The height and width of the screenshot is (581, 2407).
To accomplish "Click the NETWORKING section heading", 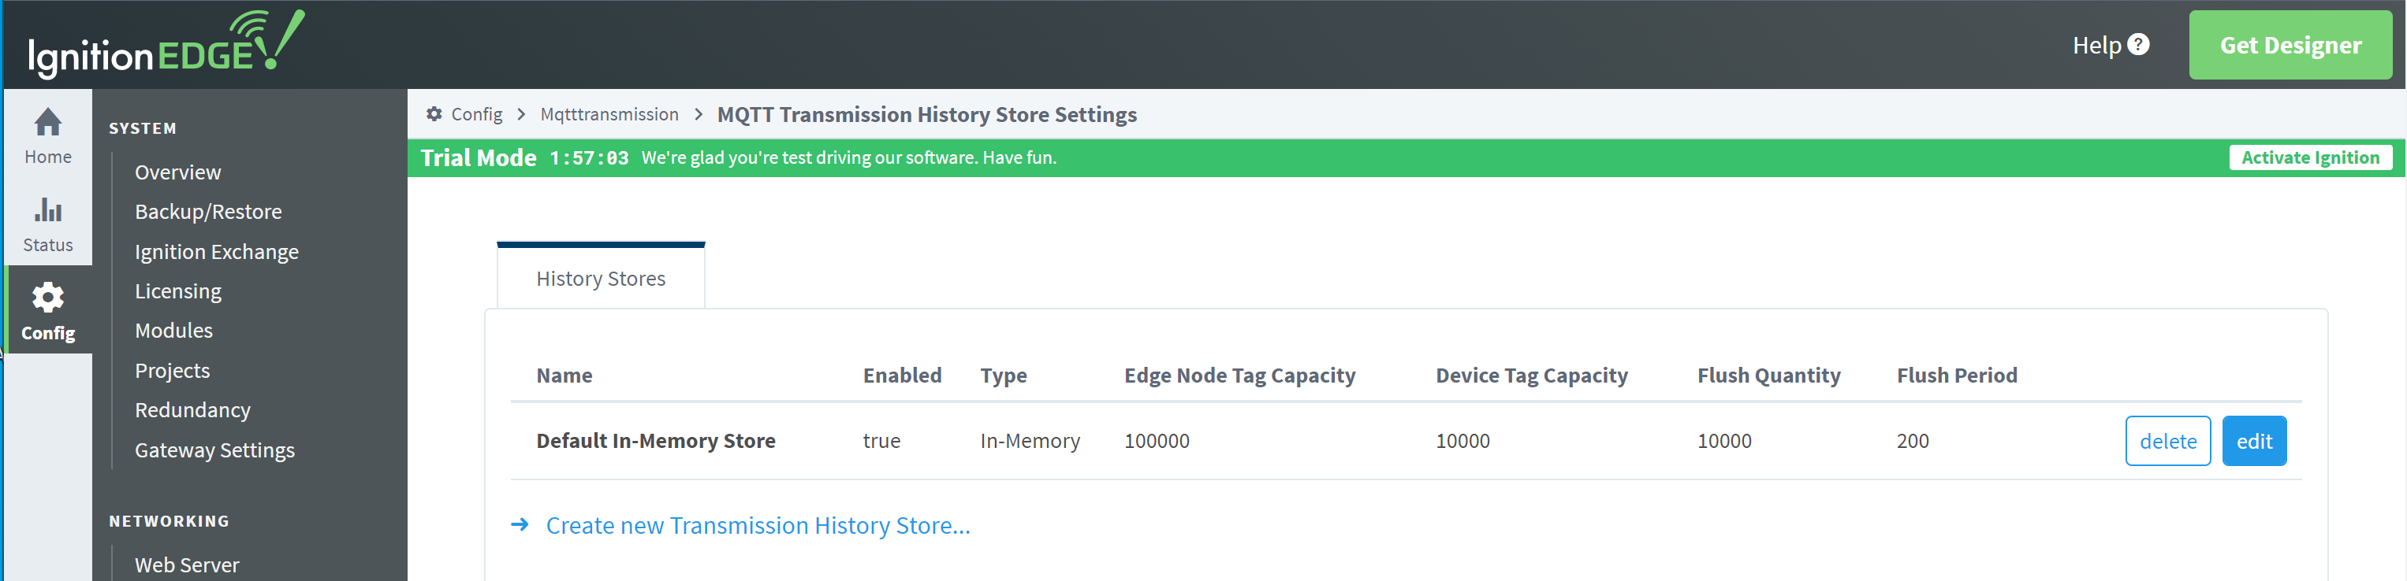I will coord(170,521).
